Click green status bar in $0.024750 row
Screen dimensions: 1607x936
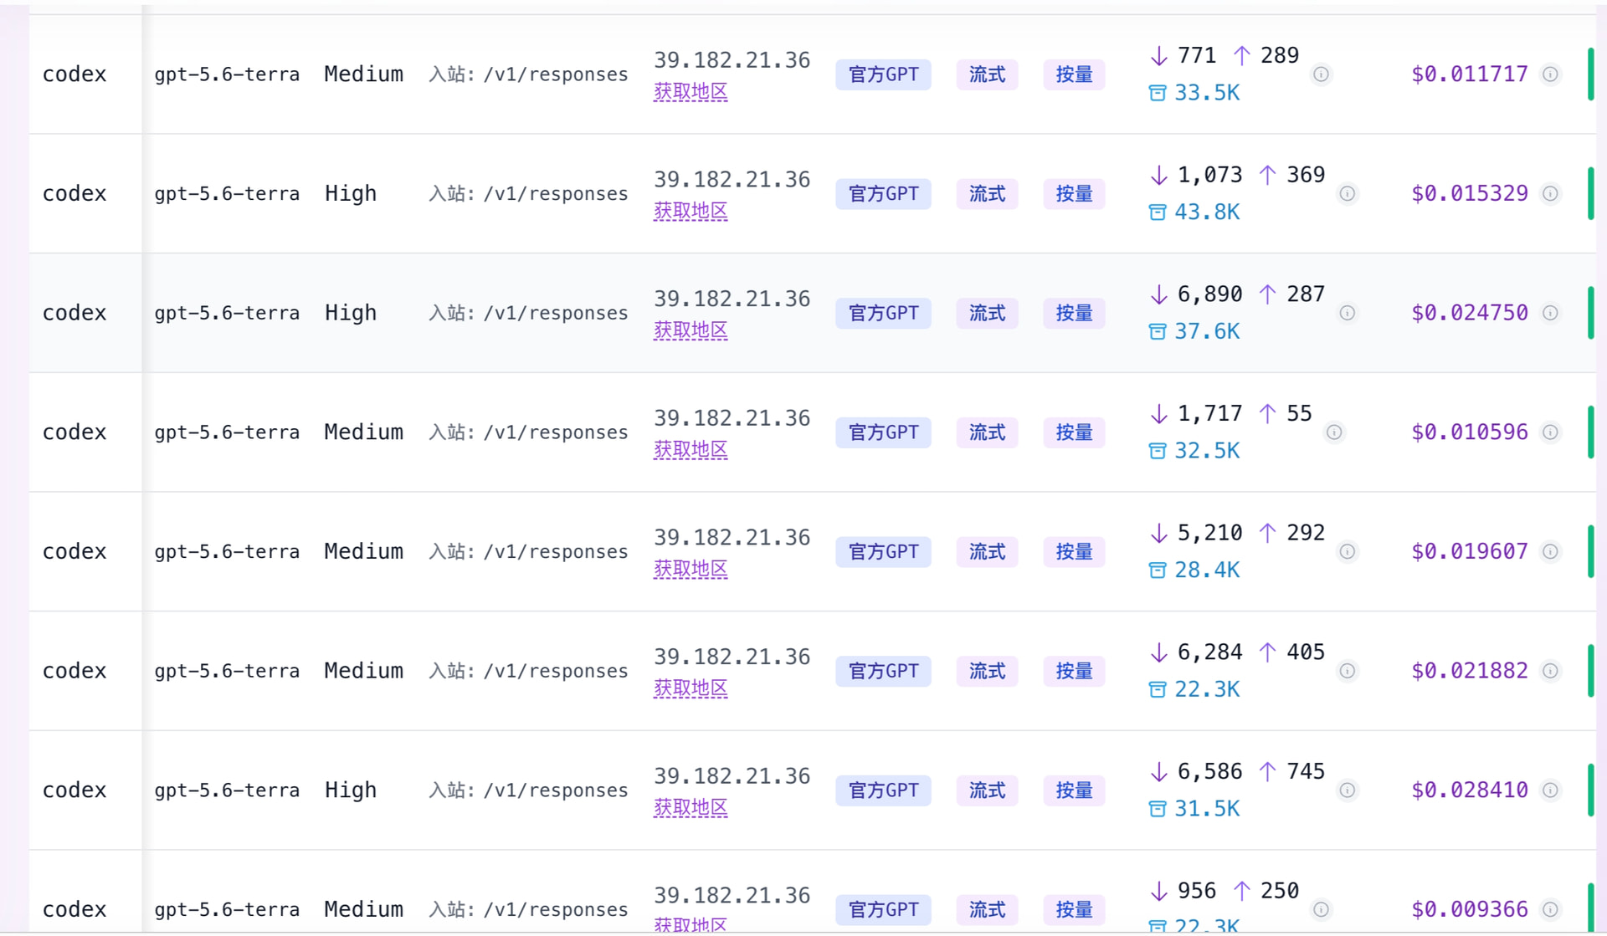[x=1590, y=313]
